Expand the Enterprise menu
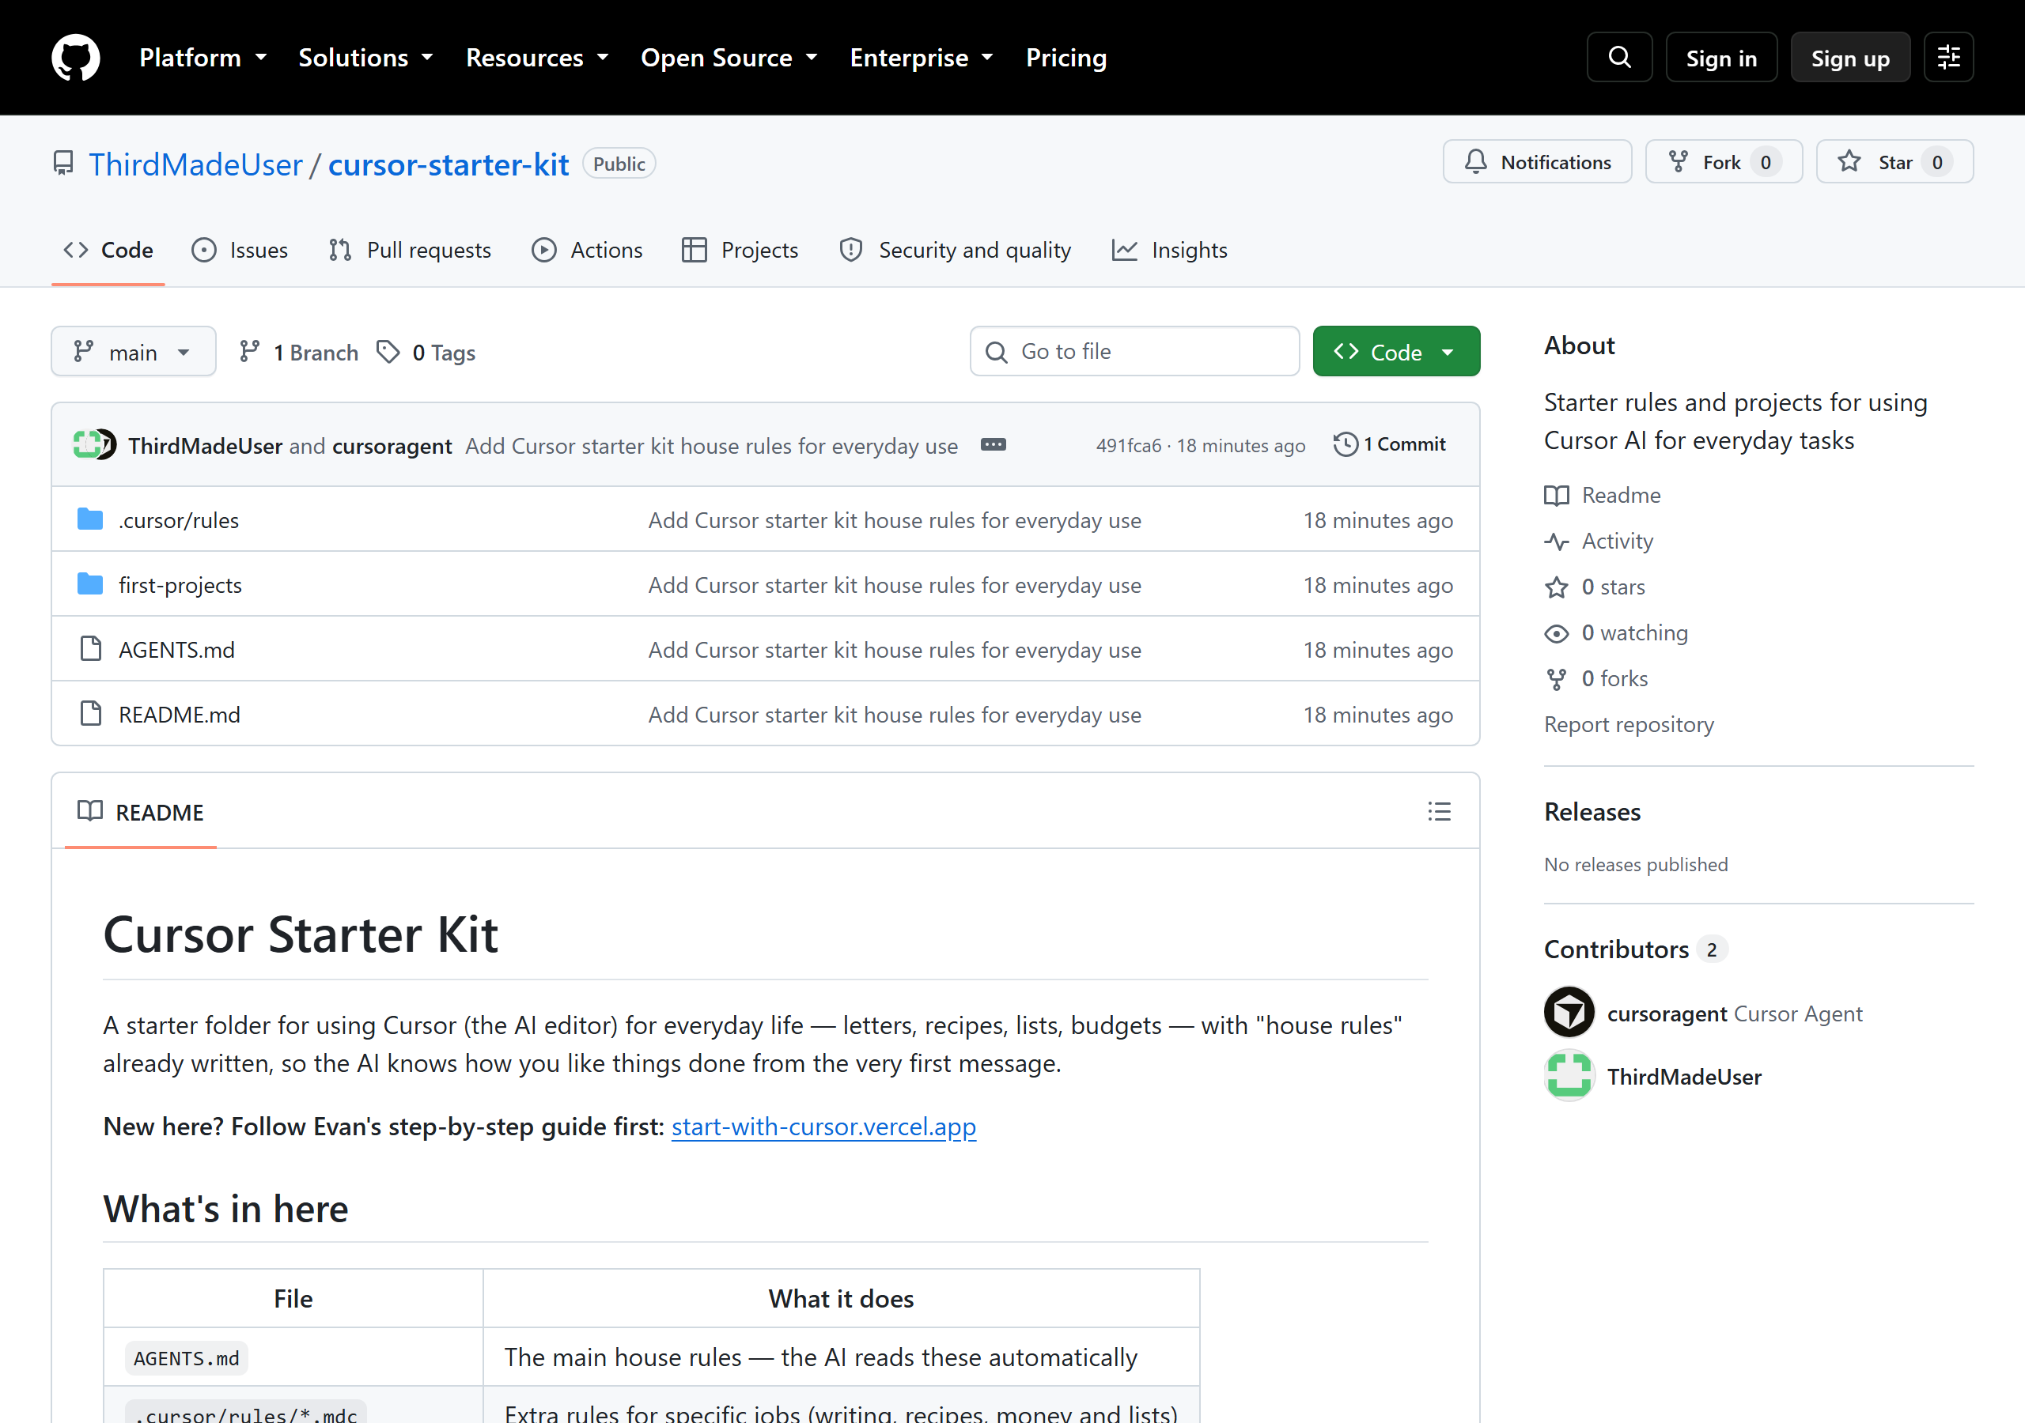The width and height of the screenshot is (2025, 1423). [x=922, y=57]
